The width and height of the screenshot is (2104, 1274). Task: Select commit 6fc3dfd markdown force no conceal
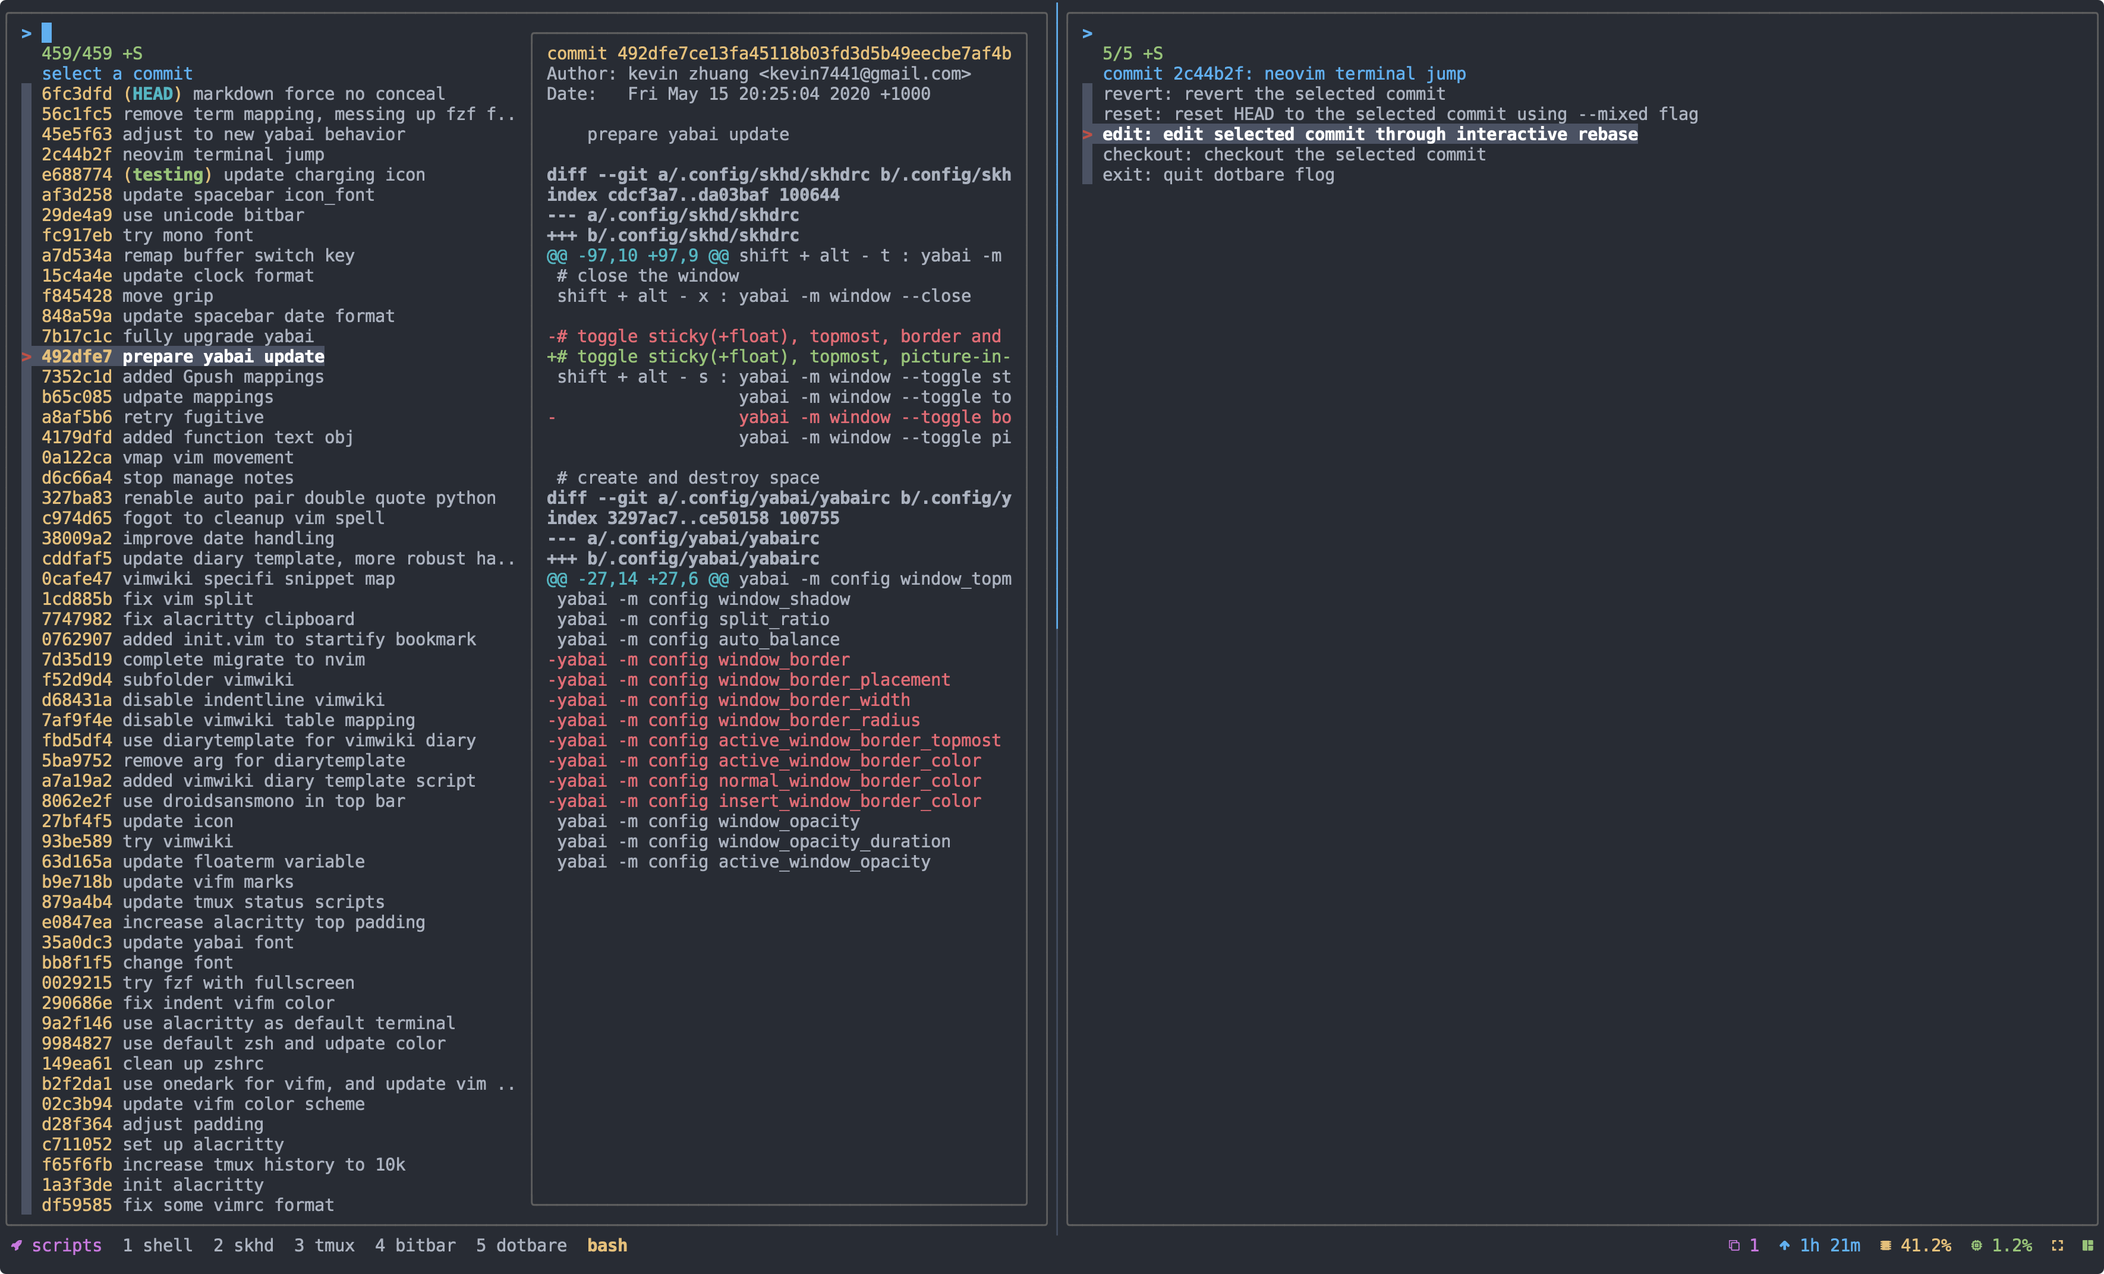[243, 94]
